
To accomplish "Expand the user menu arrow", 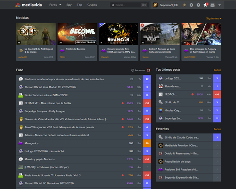I will (219, 5).
